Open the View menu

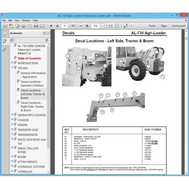(x=17, y=20)
